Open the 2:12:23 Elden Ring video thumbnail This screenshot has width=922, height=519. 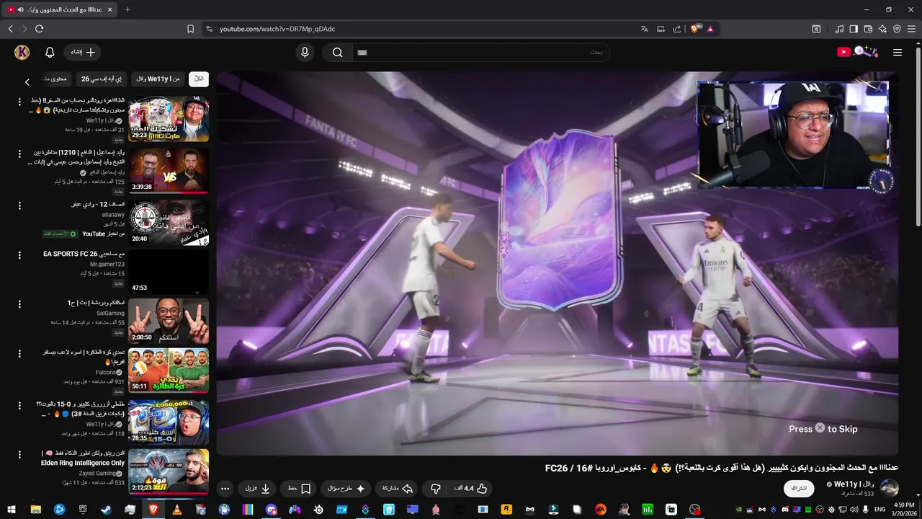169,471
